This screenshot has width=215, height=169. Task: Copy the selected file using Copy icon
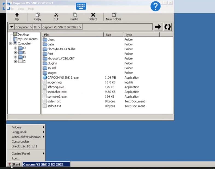[38, 17]
